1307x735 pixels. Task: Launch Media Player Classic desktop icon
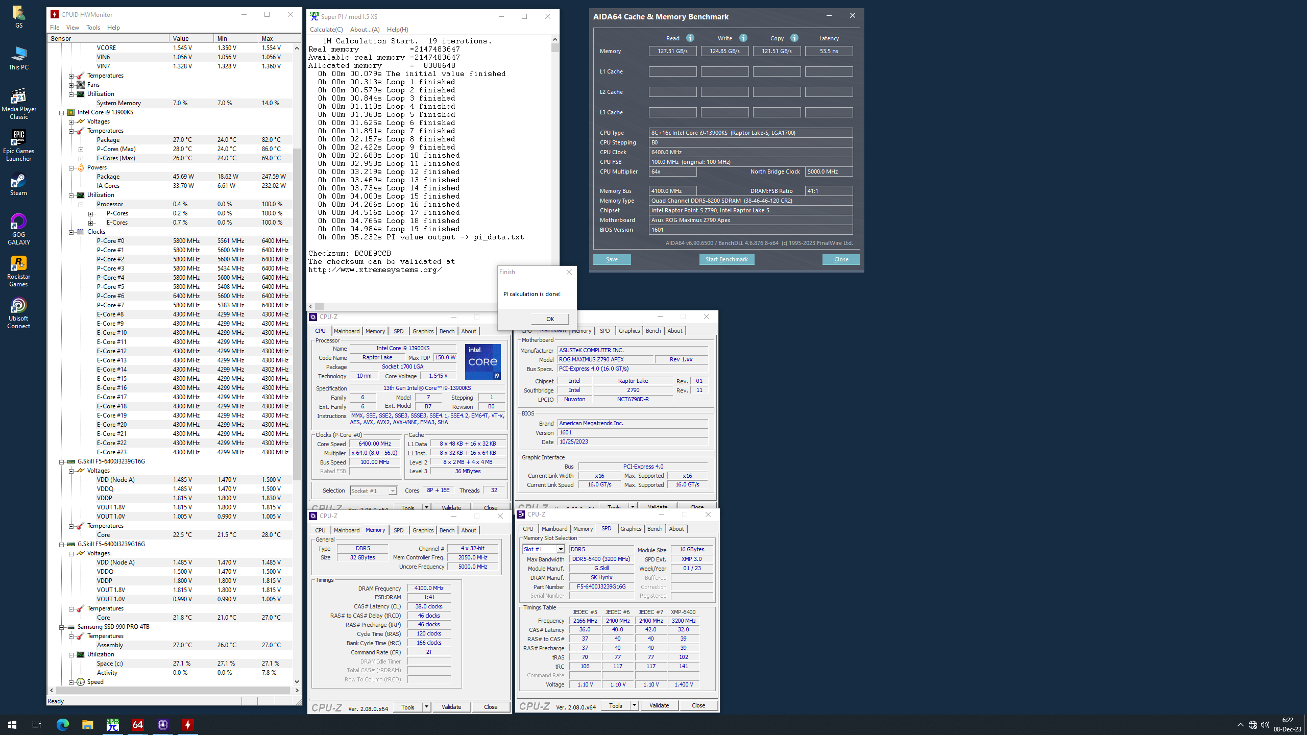tap(18, 104)
